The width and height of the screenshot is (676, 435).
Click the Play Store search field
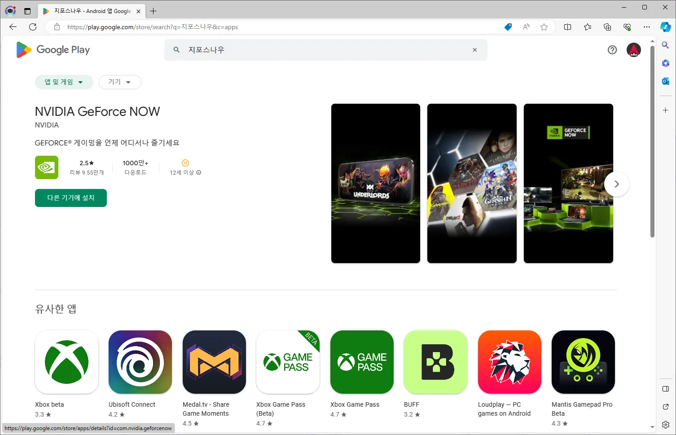tap(326, 50)
